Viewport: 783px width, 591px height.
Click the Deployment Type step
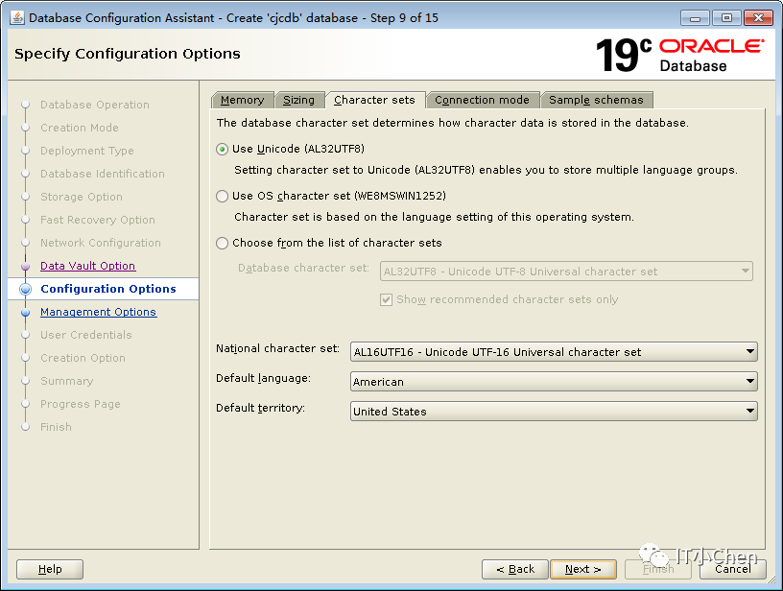point(87,151)
